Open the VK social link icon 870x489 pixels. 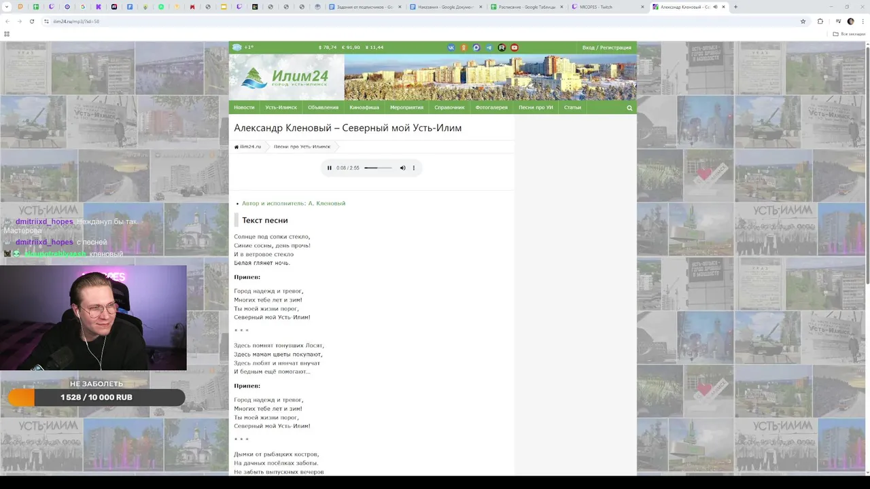[x=451, y=48]
